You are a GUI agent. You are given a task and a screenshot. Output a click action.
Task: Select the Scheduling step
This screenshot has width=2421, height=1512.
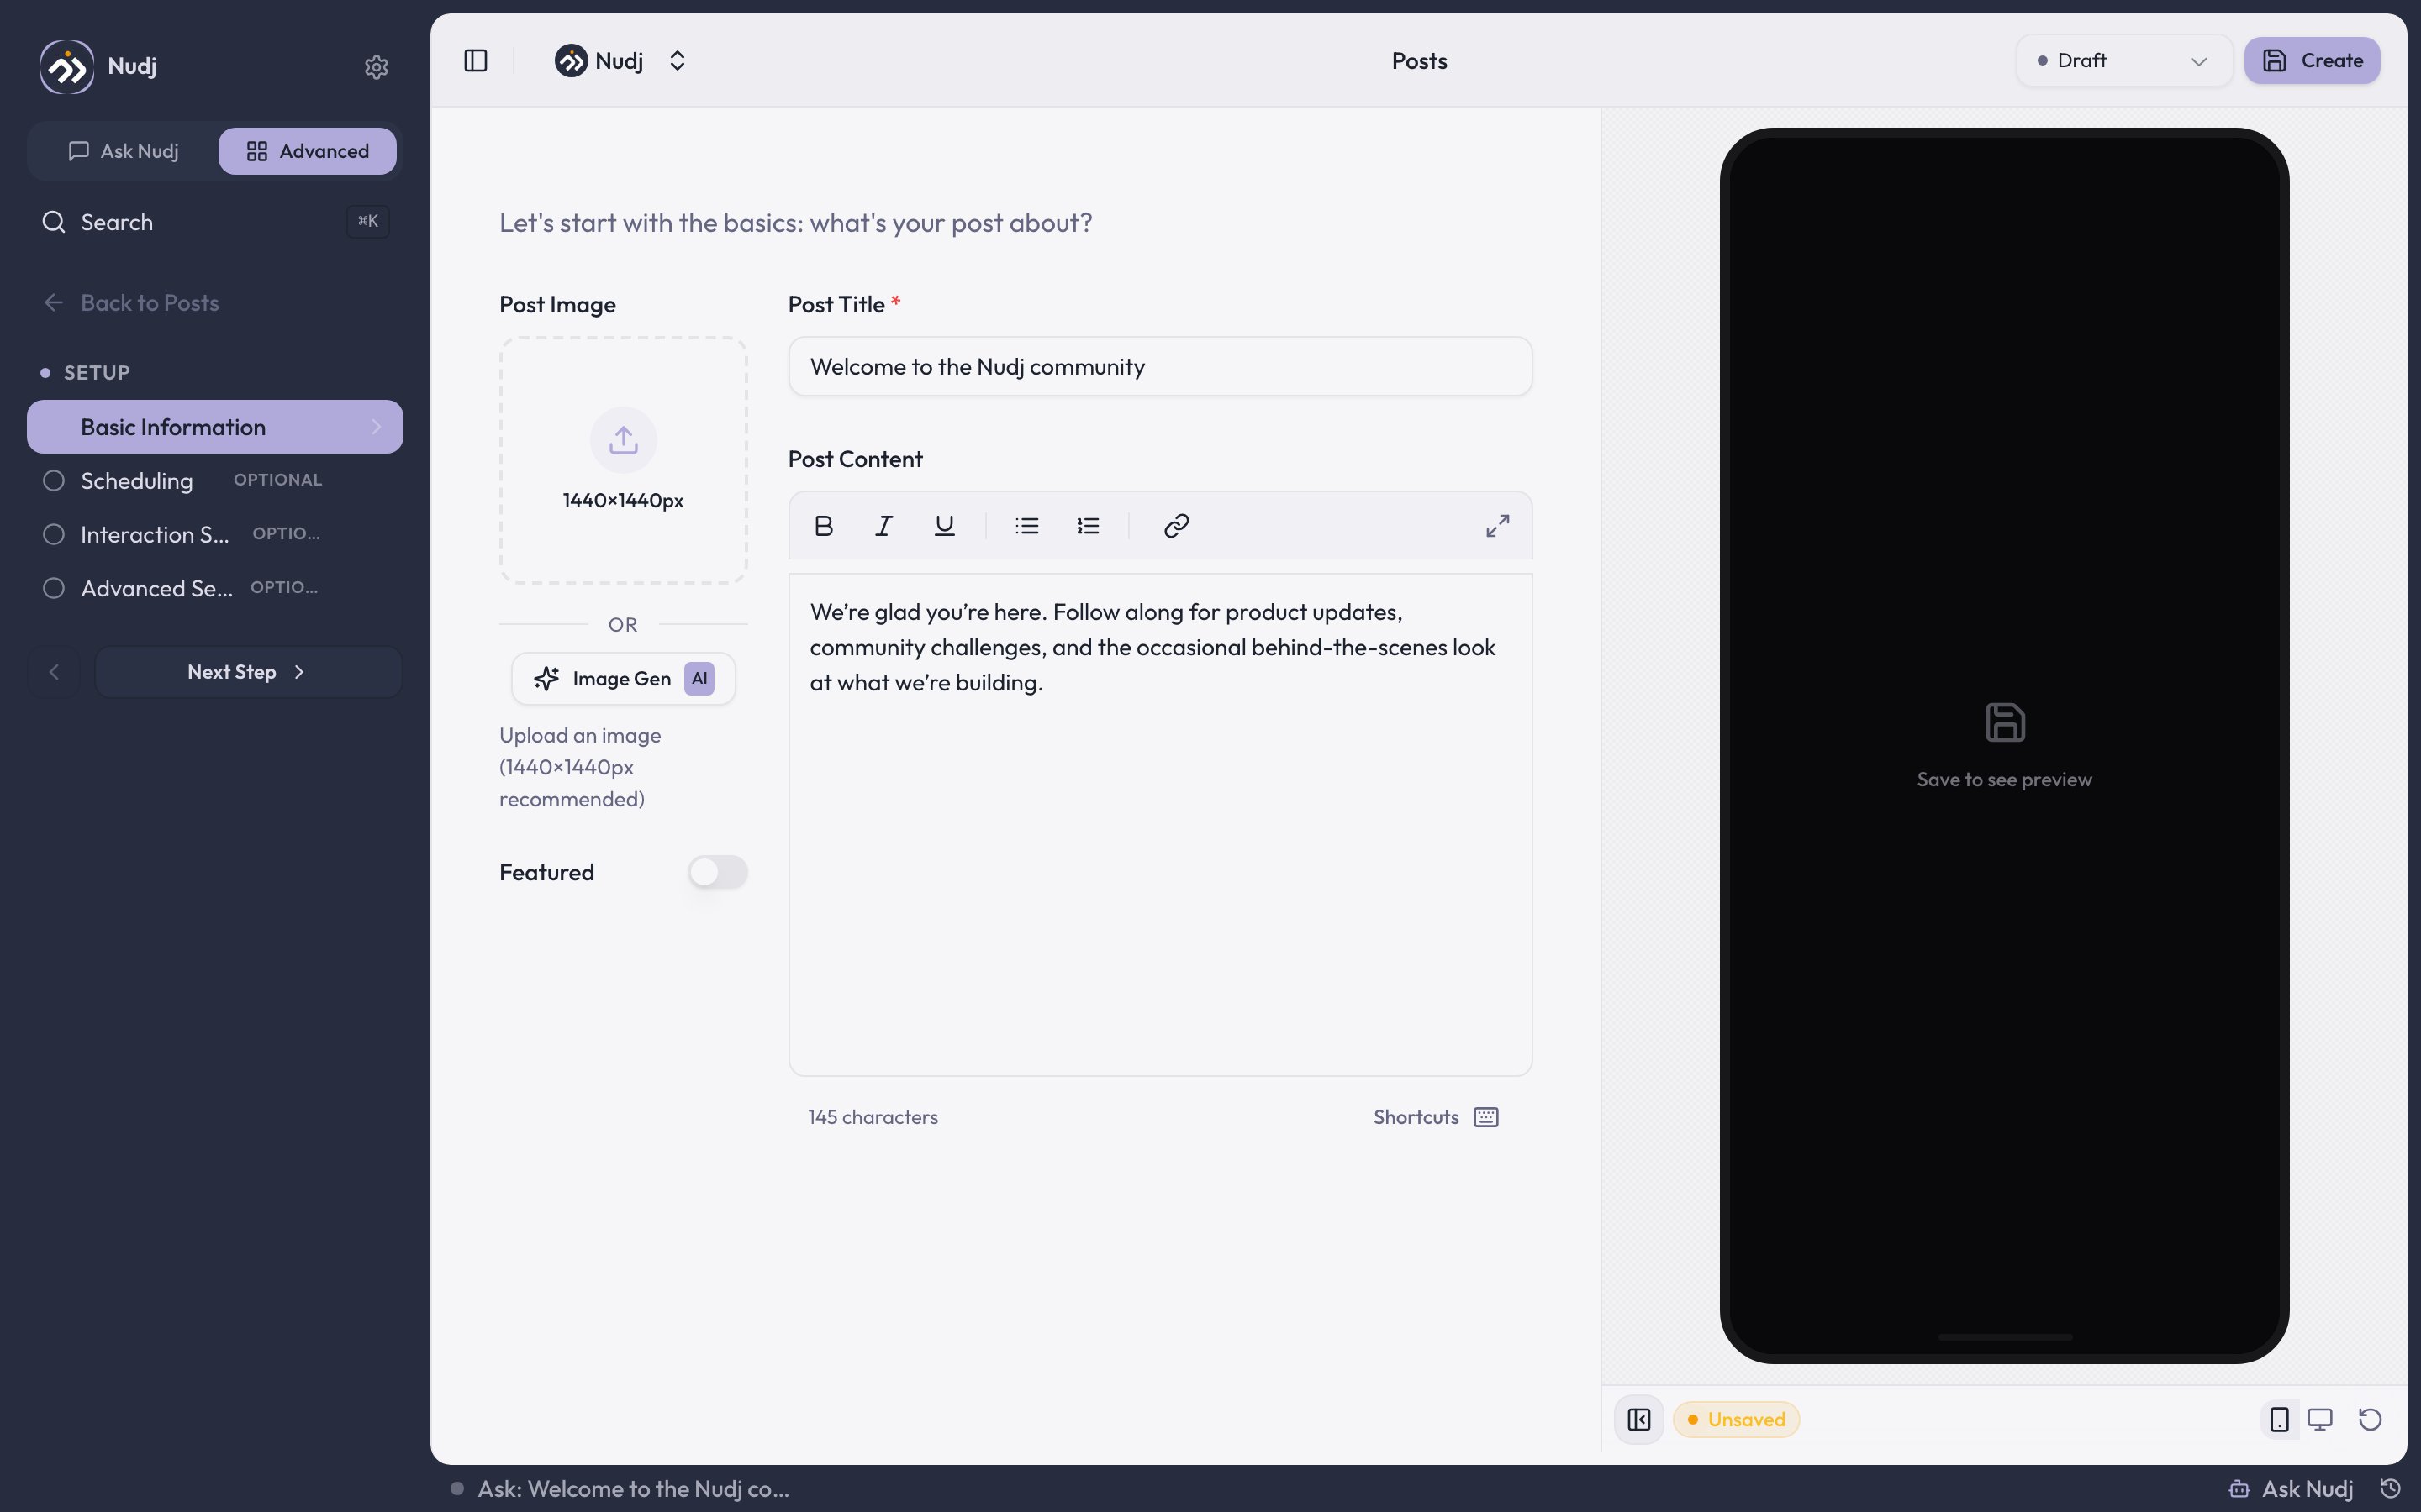(x=215, y=481)
